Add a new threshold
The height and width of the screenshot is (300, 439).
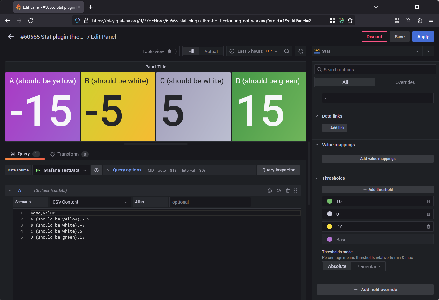click(378, 189)
